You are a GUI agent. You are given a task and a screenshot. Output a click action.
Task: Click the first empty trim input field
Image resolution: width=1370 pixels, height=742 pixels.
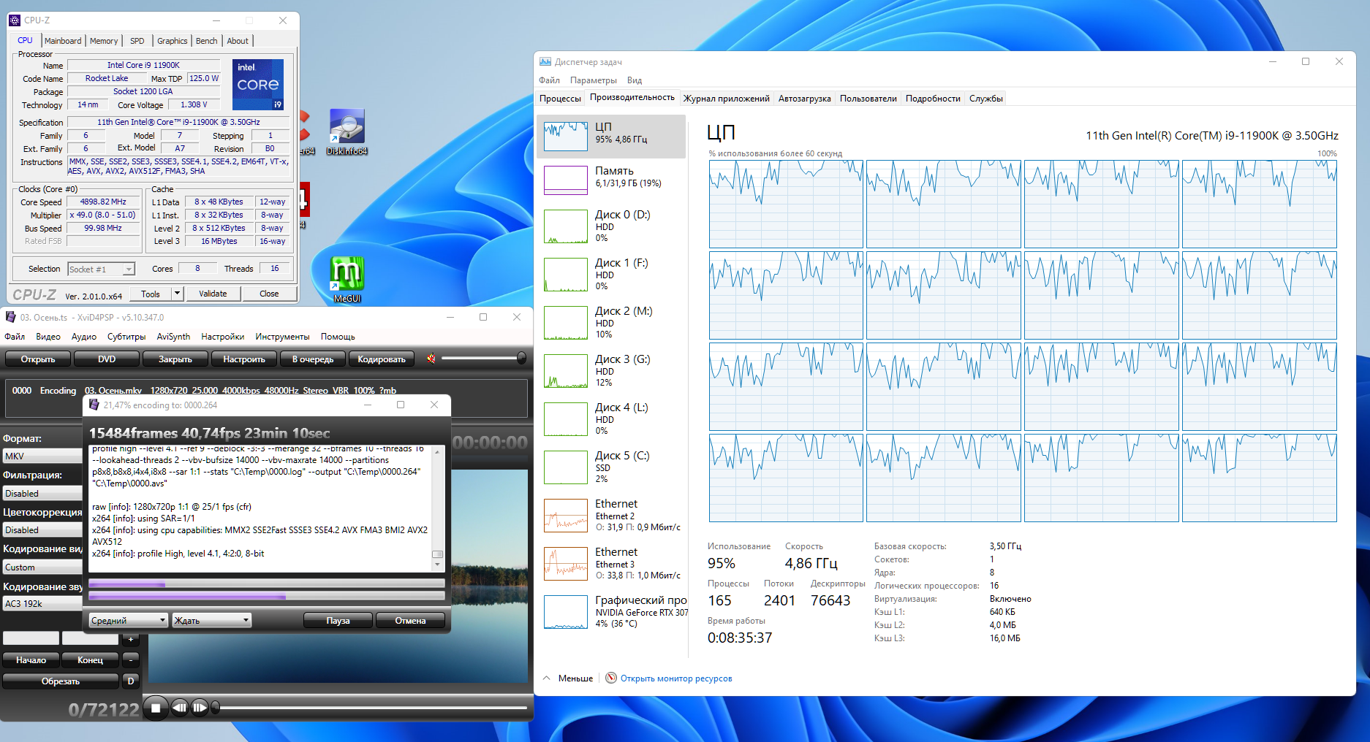[31, 639]
